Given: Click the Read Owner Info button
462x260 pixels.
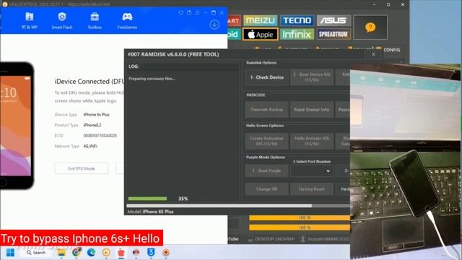Looking at the screenshot, I should [312, 110].
